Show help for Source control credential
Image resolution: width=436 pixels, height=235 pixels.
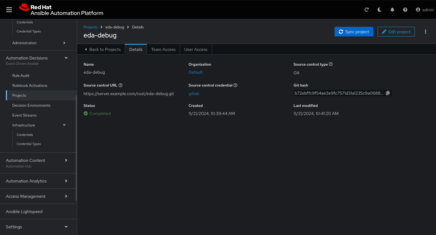235,85
